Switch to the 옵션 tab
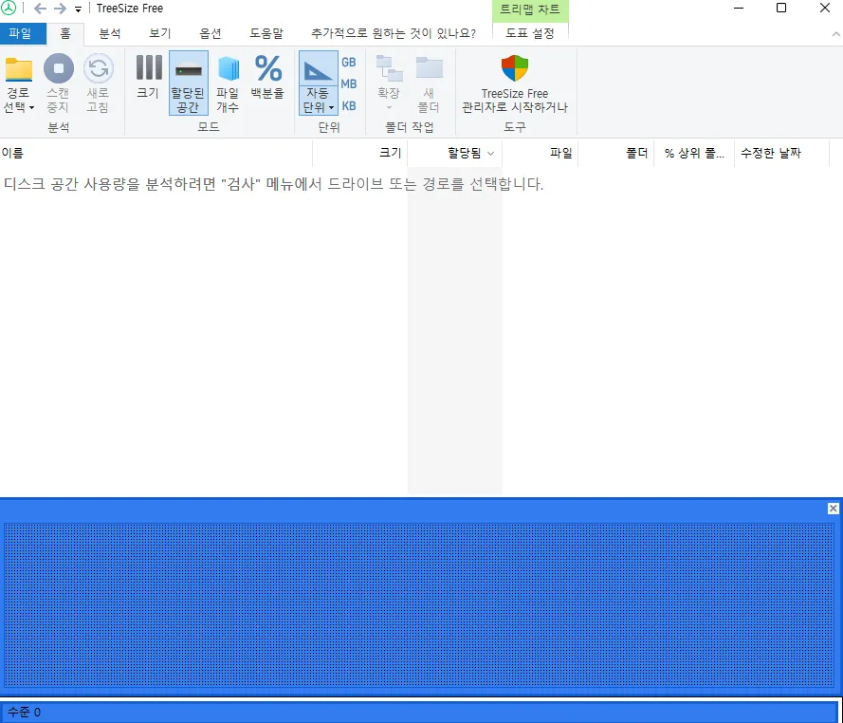 click(211, 33)
